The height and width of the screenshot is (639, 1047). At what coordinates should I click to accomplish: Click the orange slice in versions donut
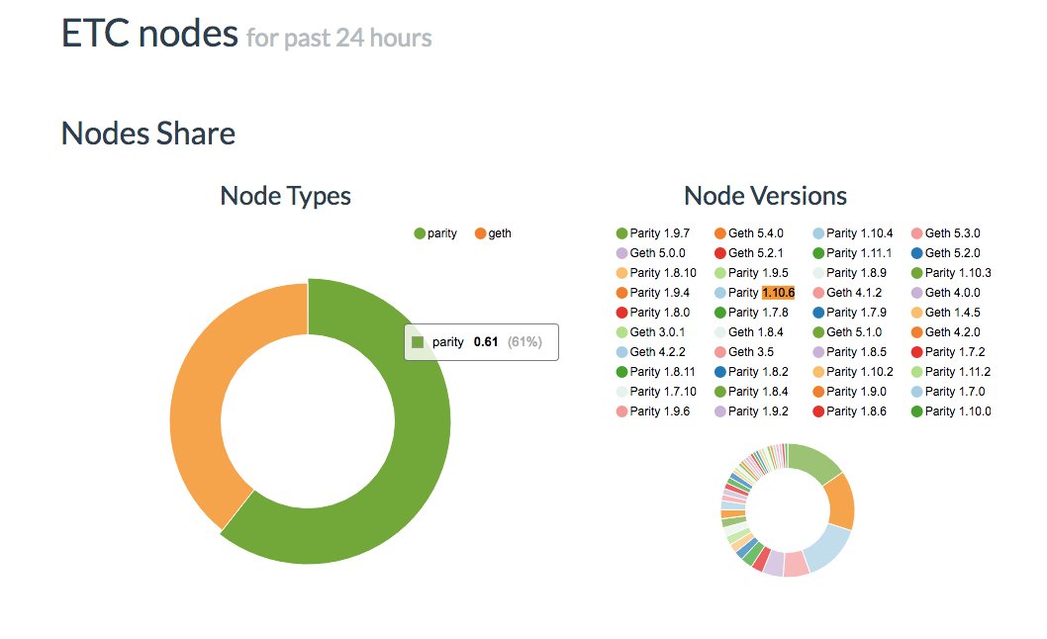click(x=841, y=501)
